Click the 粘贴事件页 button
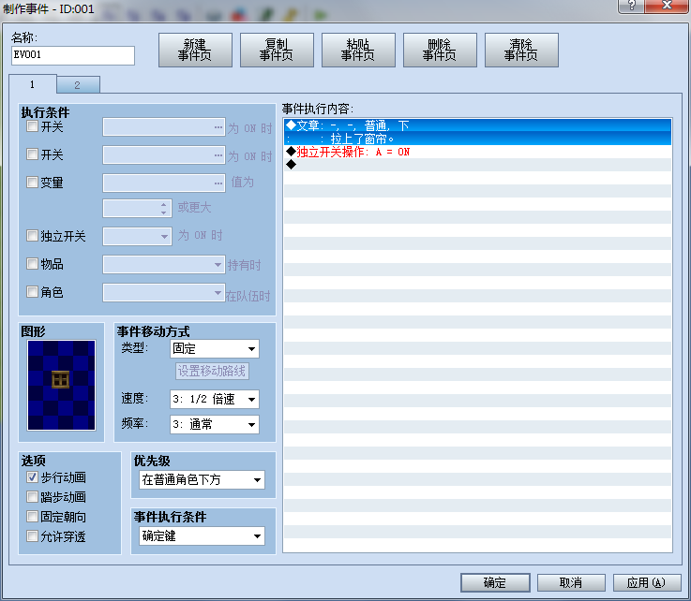The height and width of the screenshot is (601, 691). coord(358,51)
